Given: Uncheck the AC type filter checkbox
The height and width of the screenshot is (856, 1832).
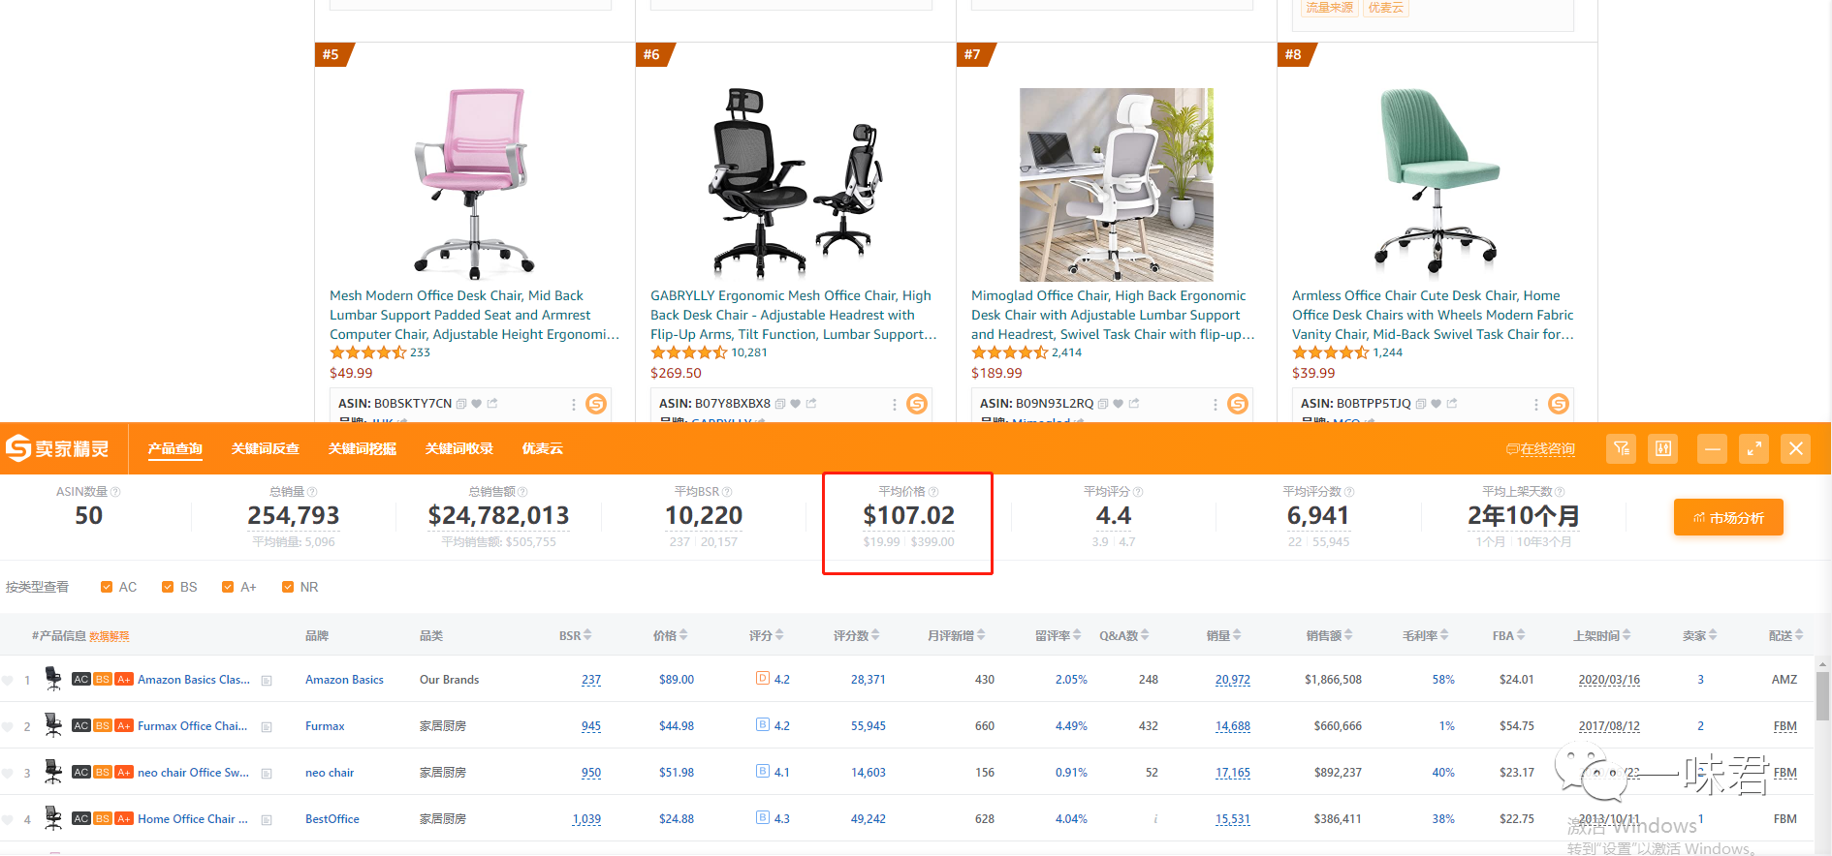Looking at the screenshot, I should [107, 587].
